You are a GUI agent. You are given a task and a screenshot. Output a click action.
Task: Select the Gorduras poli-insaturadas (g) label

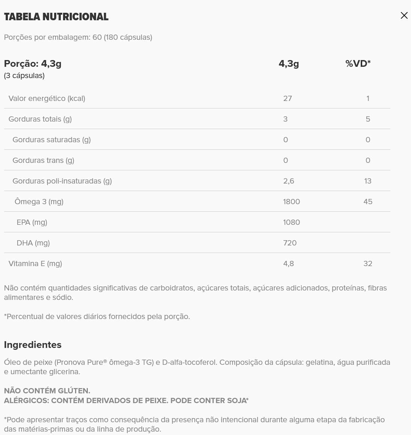pos(62,181)
